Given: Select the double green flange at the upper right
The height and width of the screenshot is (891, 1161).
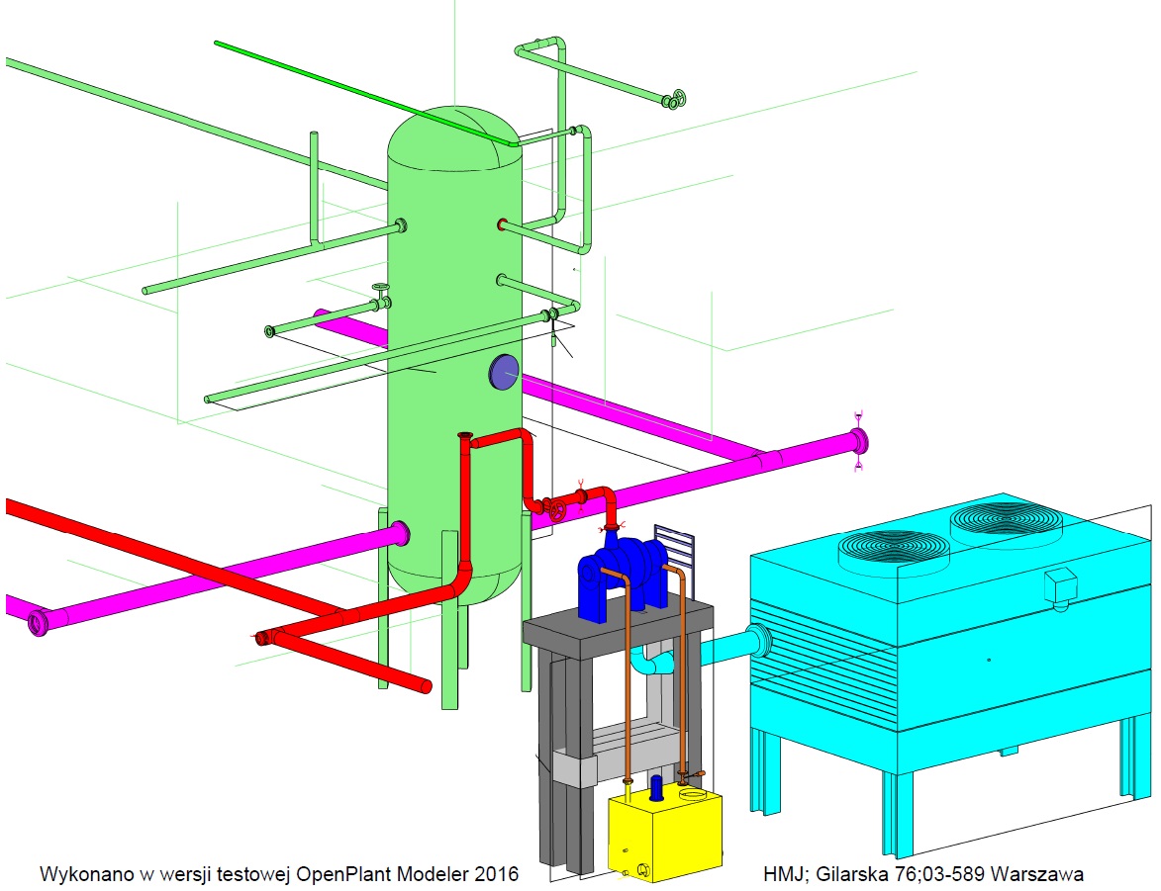Looking at the screenshot, I should (675, 99).
